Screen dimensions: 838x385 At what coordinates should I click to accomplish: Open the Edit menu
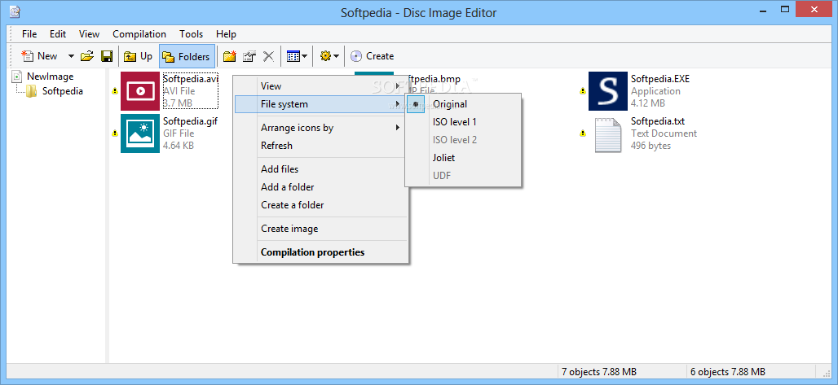[58, 34]
